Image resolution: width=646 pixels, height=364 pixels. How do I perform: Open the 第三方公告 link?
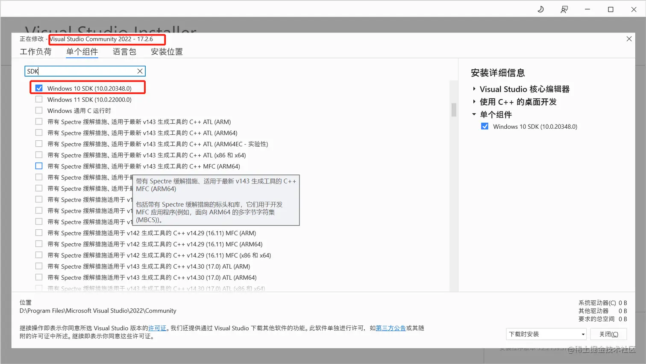(x=391, y=328)
